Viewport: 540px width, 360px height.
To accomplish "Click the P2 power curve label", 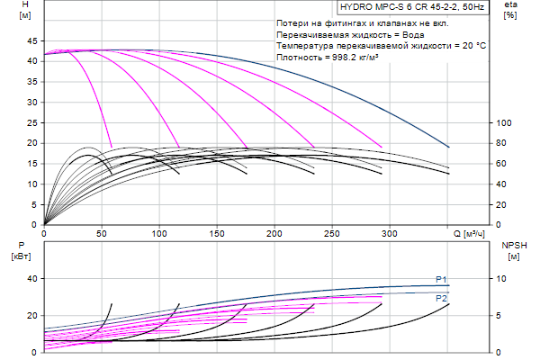I will 441,298.
